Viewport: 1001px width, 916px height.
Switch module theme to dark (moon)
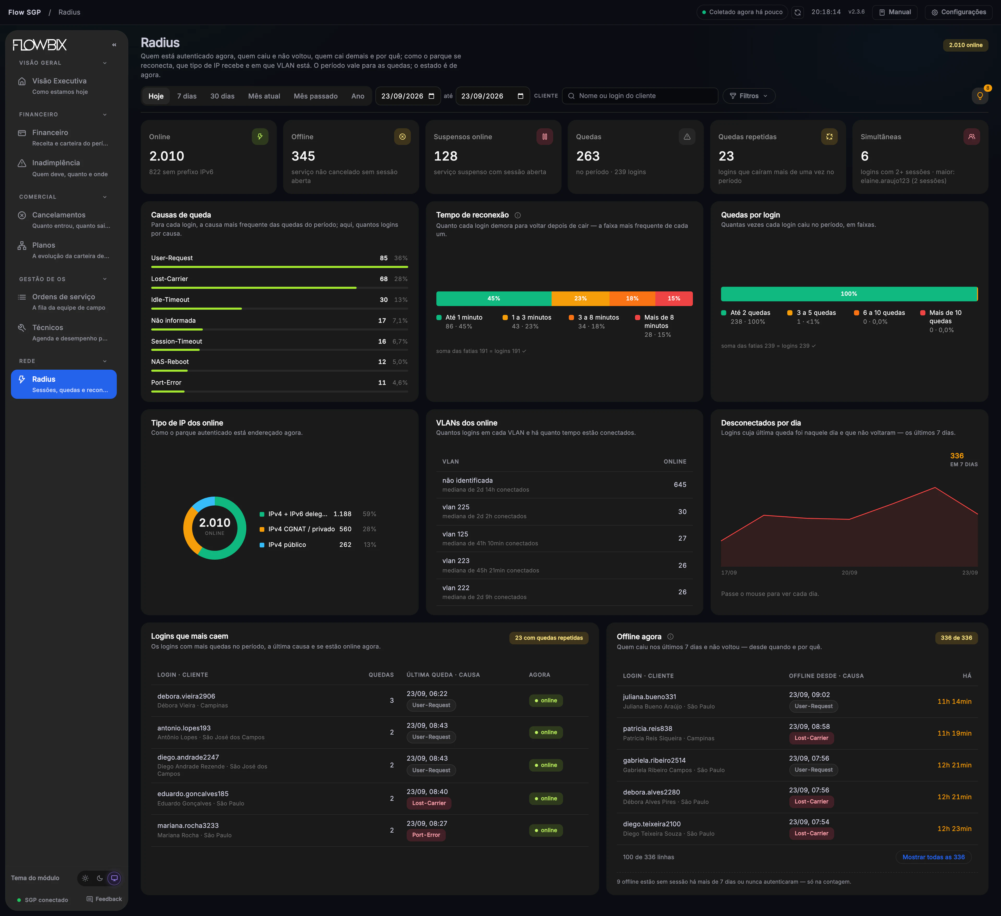pos(100,878)
